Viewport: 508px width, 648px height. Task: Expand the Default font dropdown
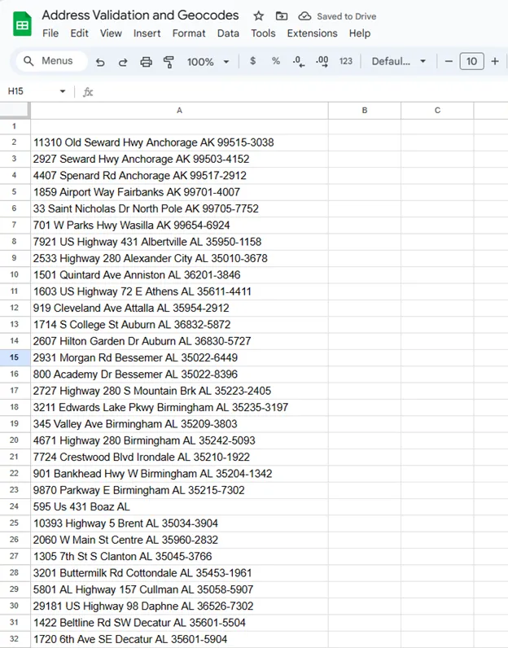click(x=399, y=61)
